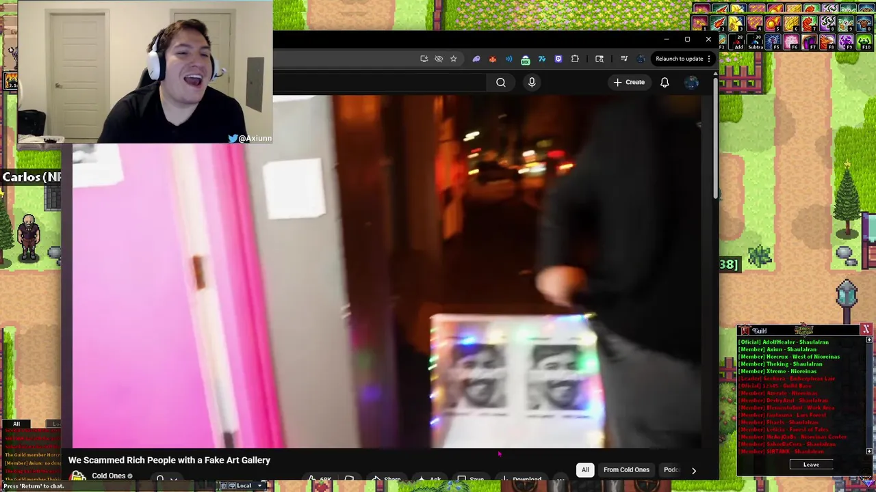Trigger the meteor rain skill in slot 4
This screenshot has height=492, width=876.
(755, 23)
